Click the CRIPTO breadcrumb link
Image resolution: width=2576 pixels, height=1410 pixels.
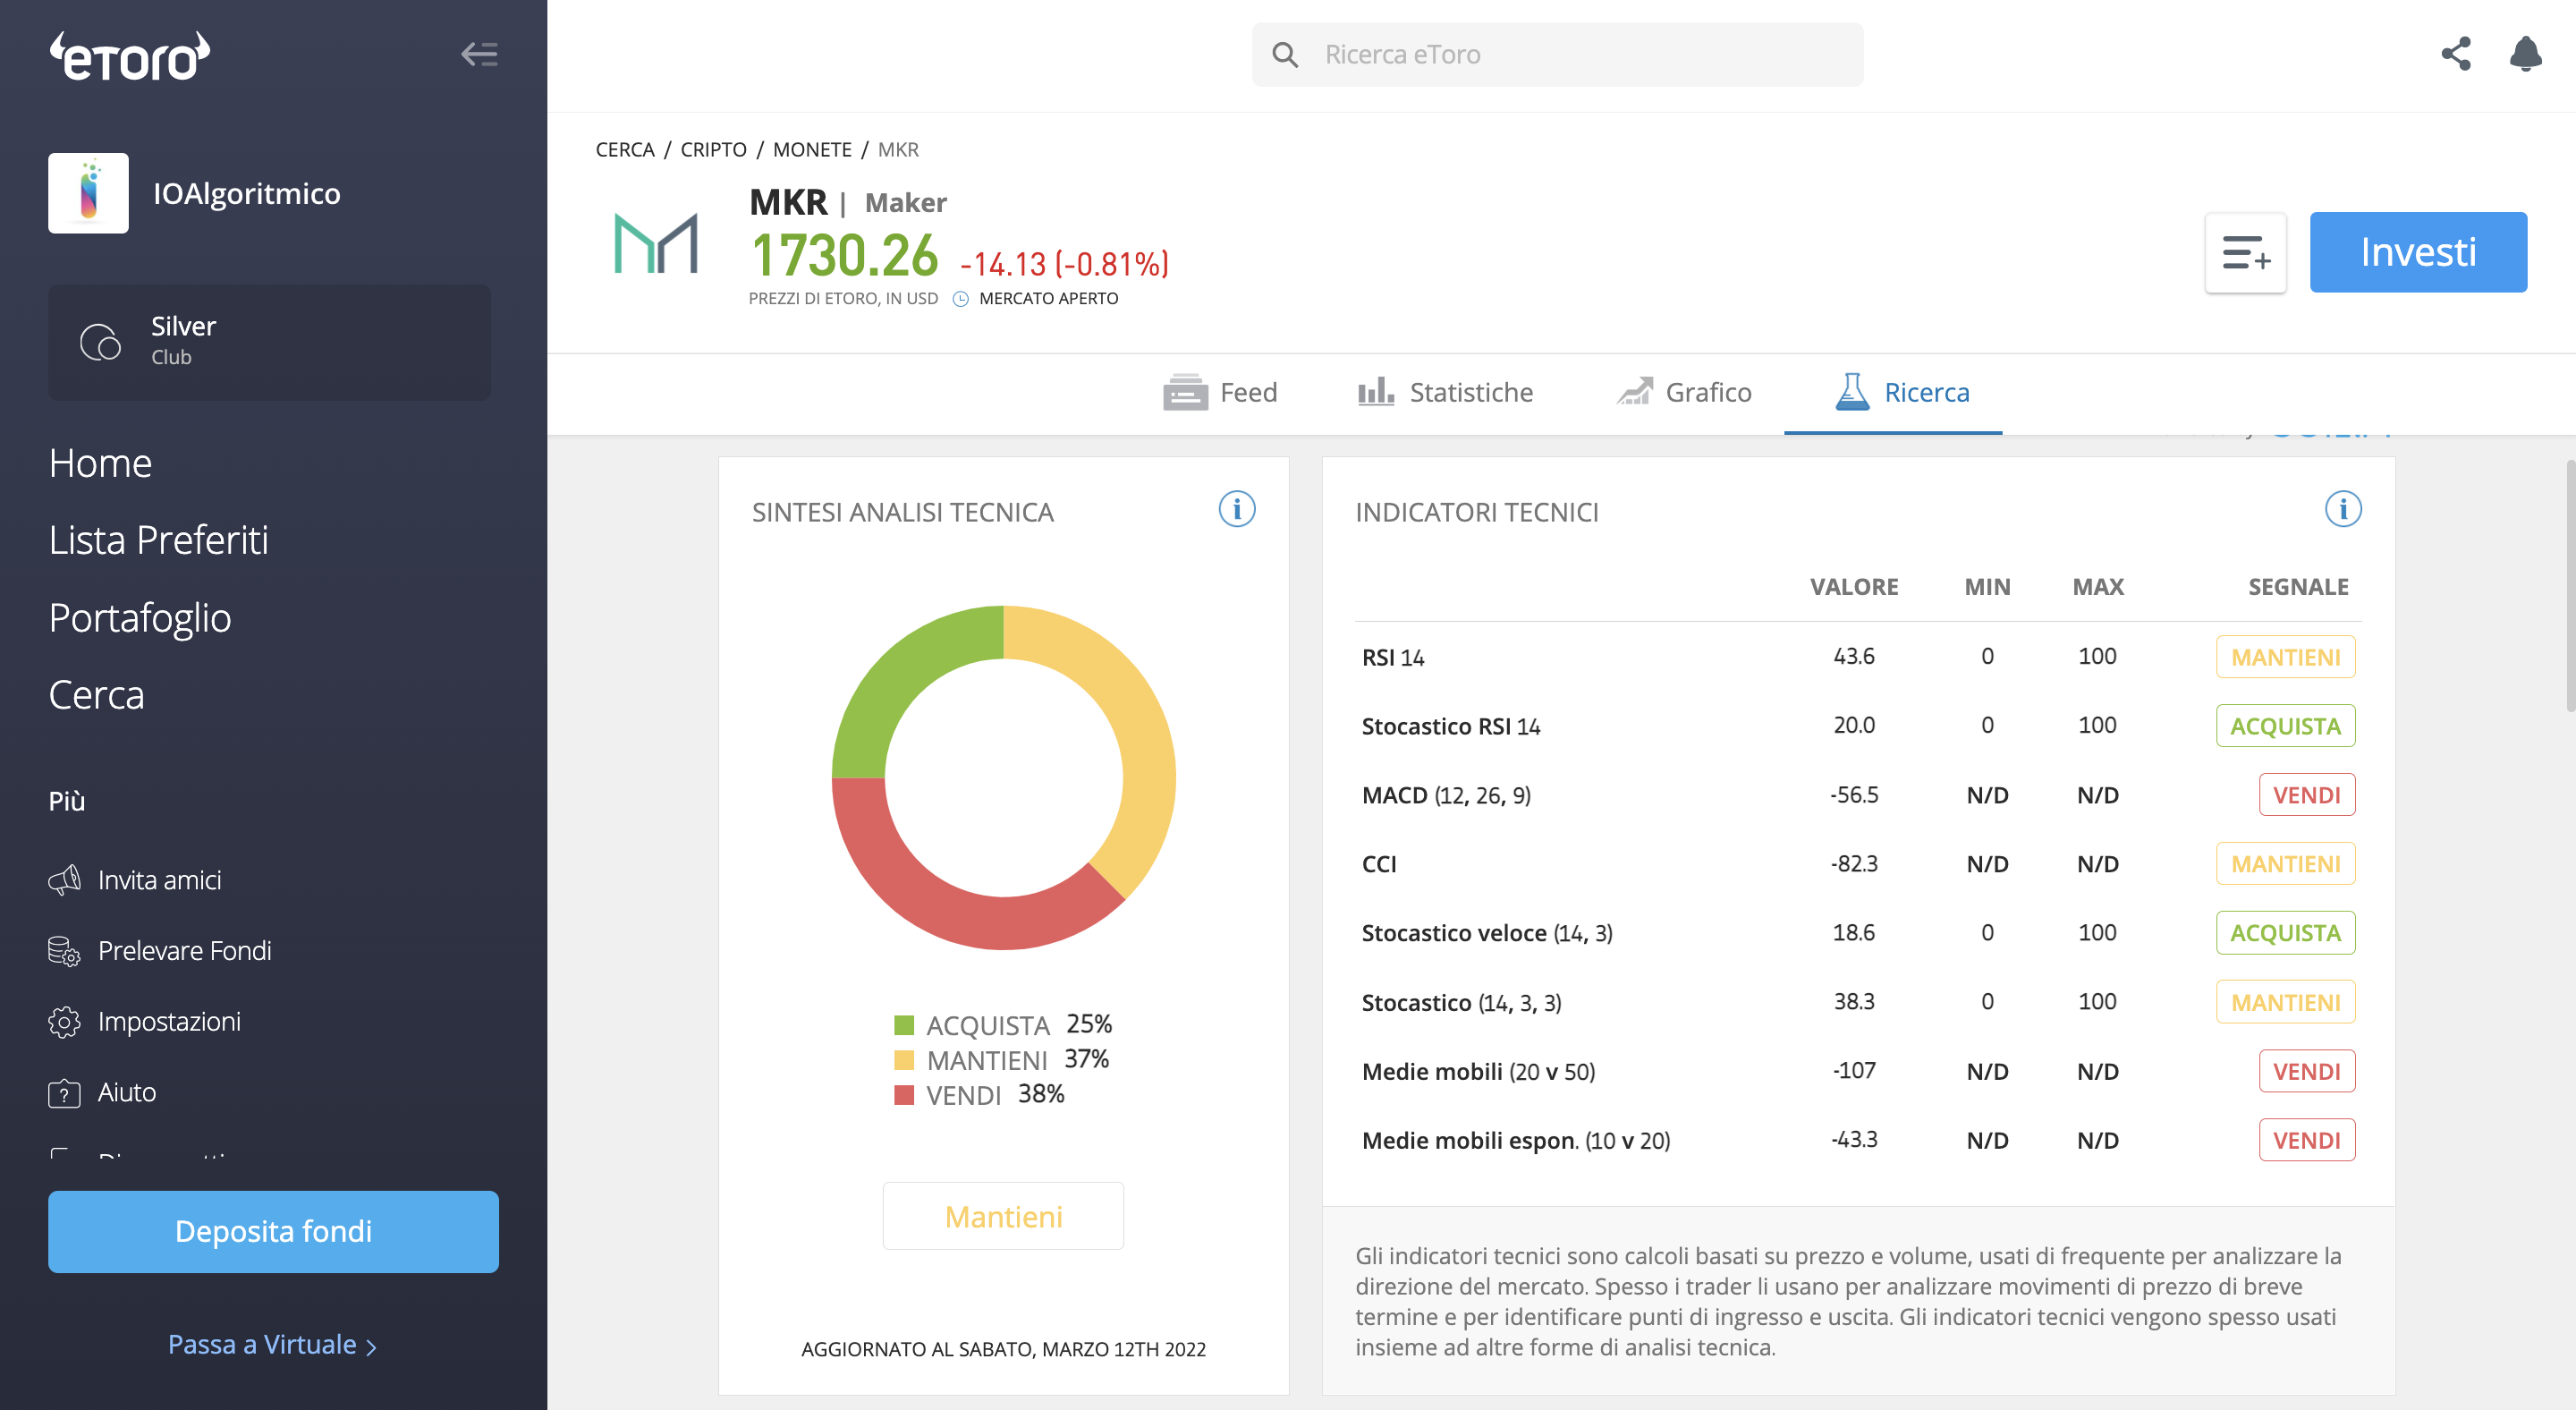pyautogui.click(x=713, y=149)
